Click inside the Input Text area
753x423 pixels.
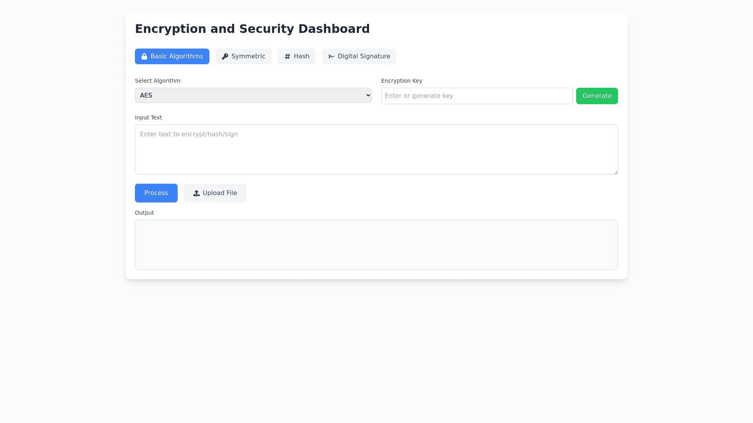point(376,150)
